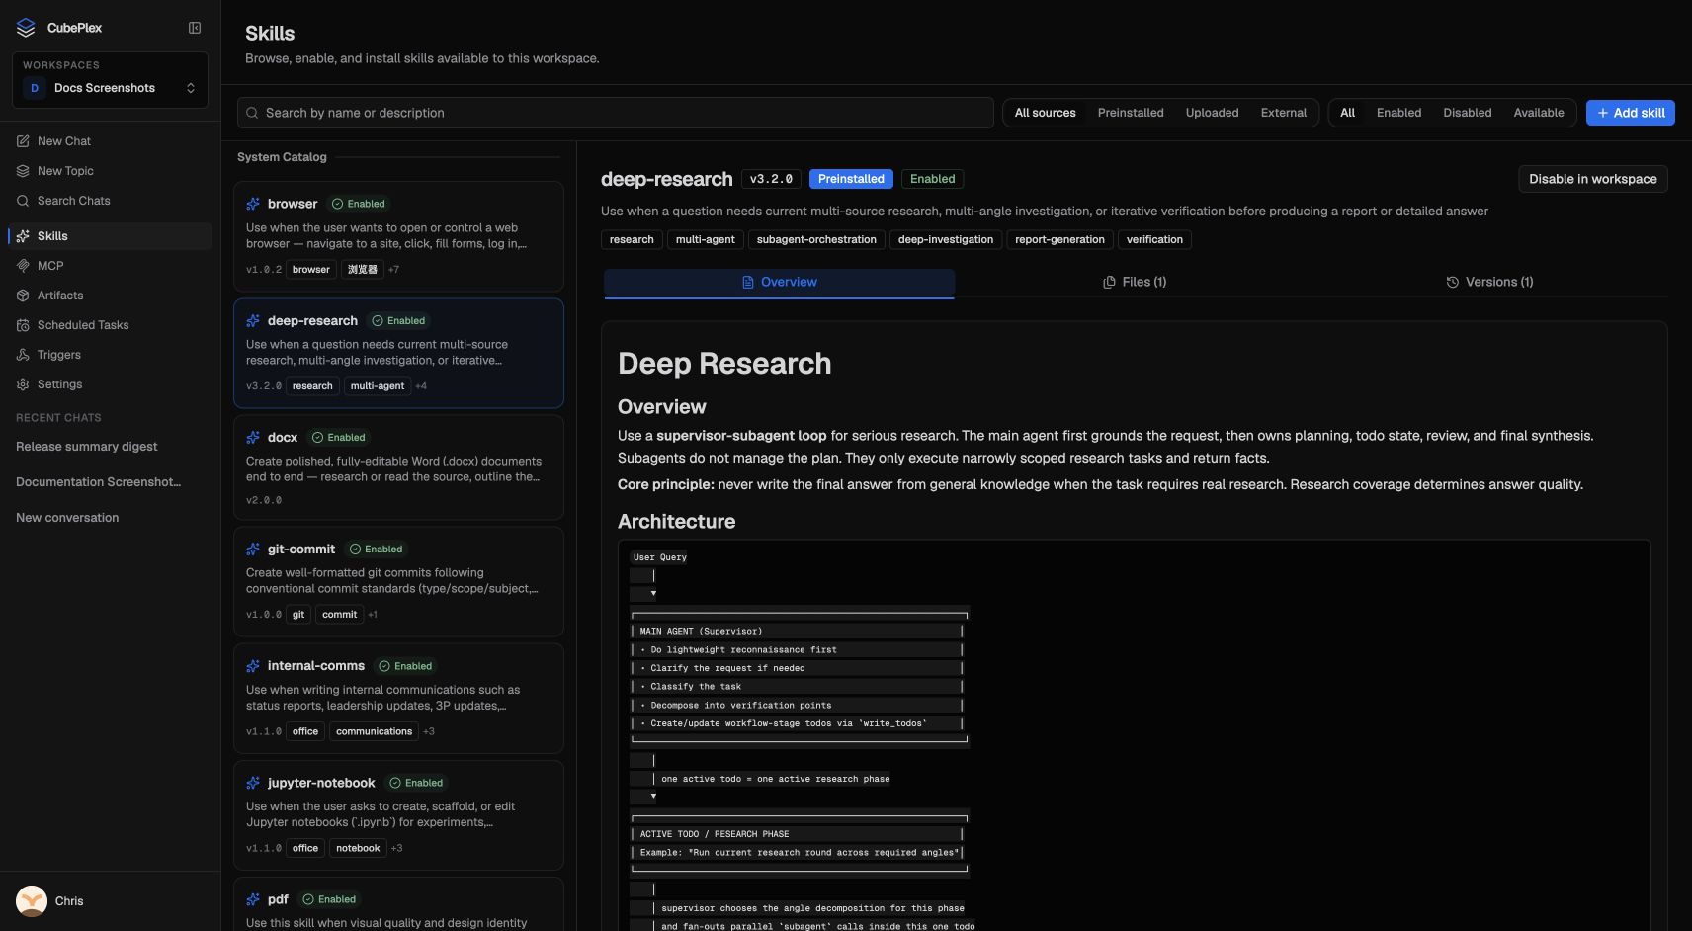Viewport: 1692px width, 931px height.
Task: Expand extra tags on internal-comms card
Action: [428, 732]
